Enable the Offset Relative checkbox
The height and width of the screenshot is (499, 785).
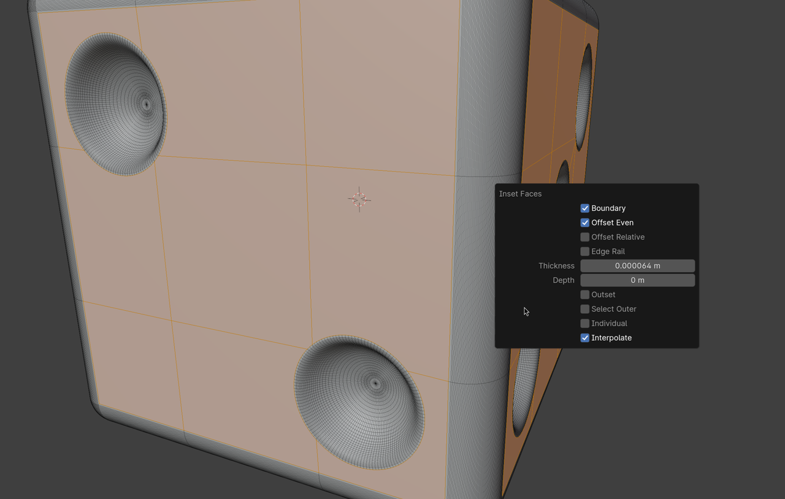click(x=584, y=237)
